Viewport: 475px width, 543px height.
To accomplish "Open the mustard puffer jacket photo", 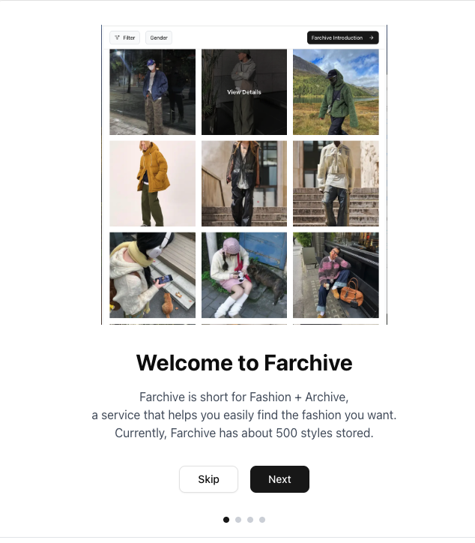I will pos(153,184).
